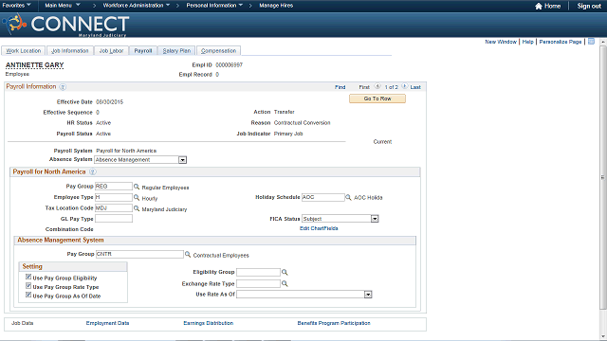
Task: Look up Exchange Rate Type magnifier
Action: tap(285, 283)
